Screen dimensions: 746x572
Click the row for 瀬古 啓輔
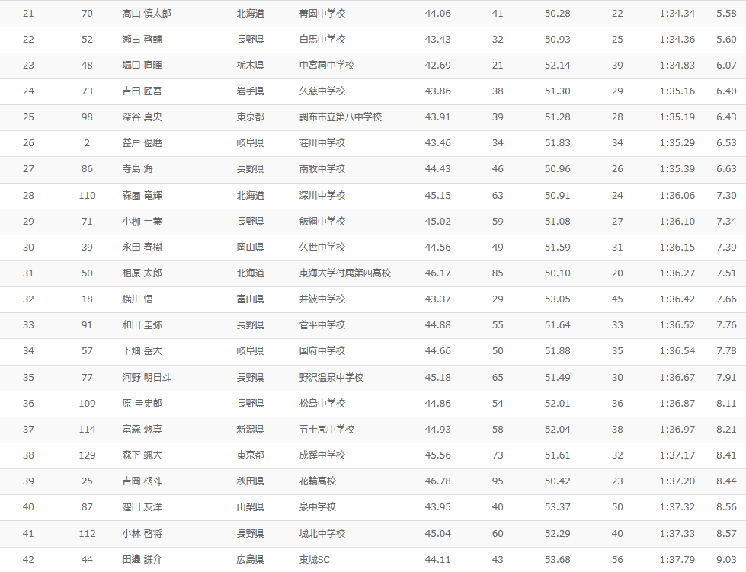click(x=373, y=40)
